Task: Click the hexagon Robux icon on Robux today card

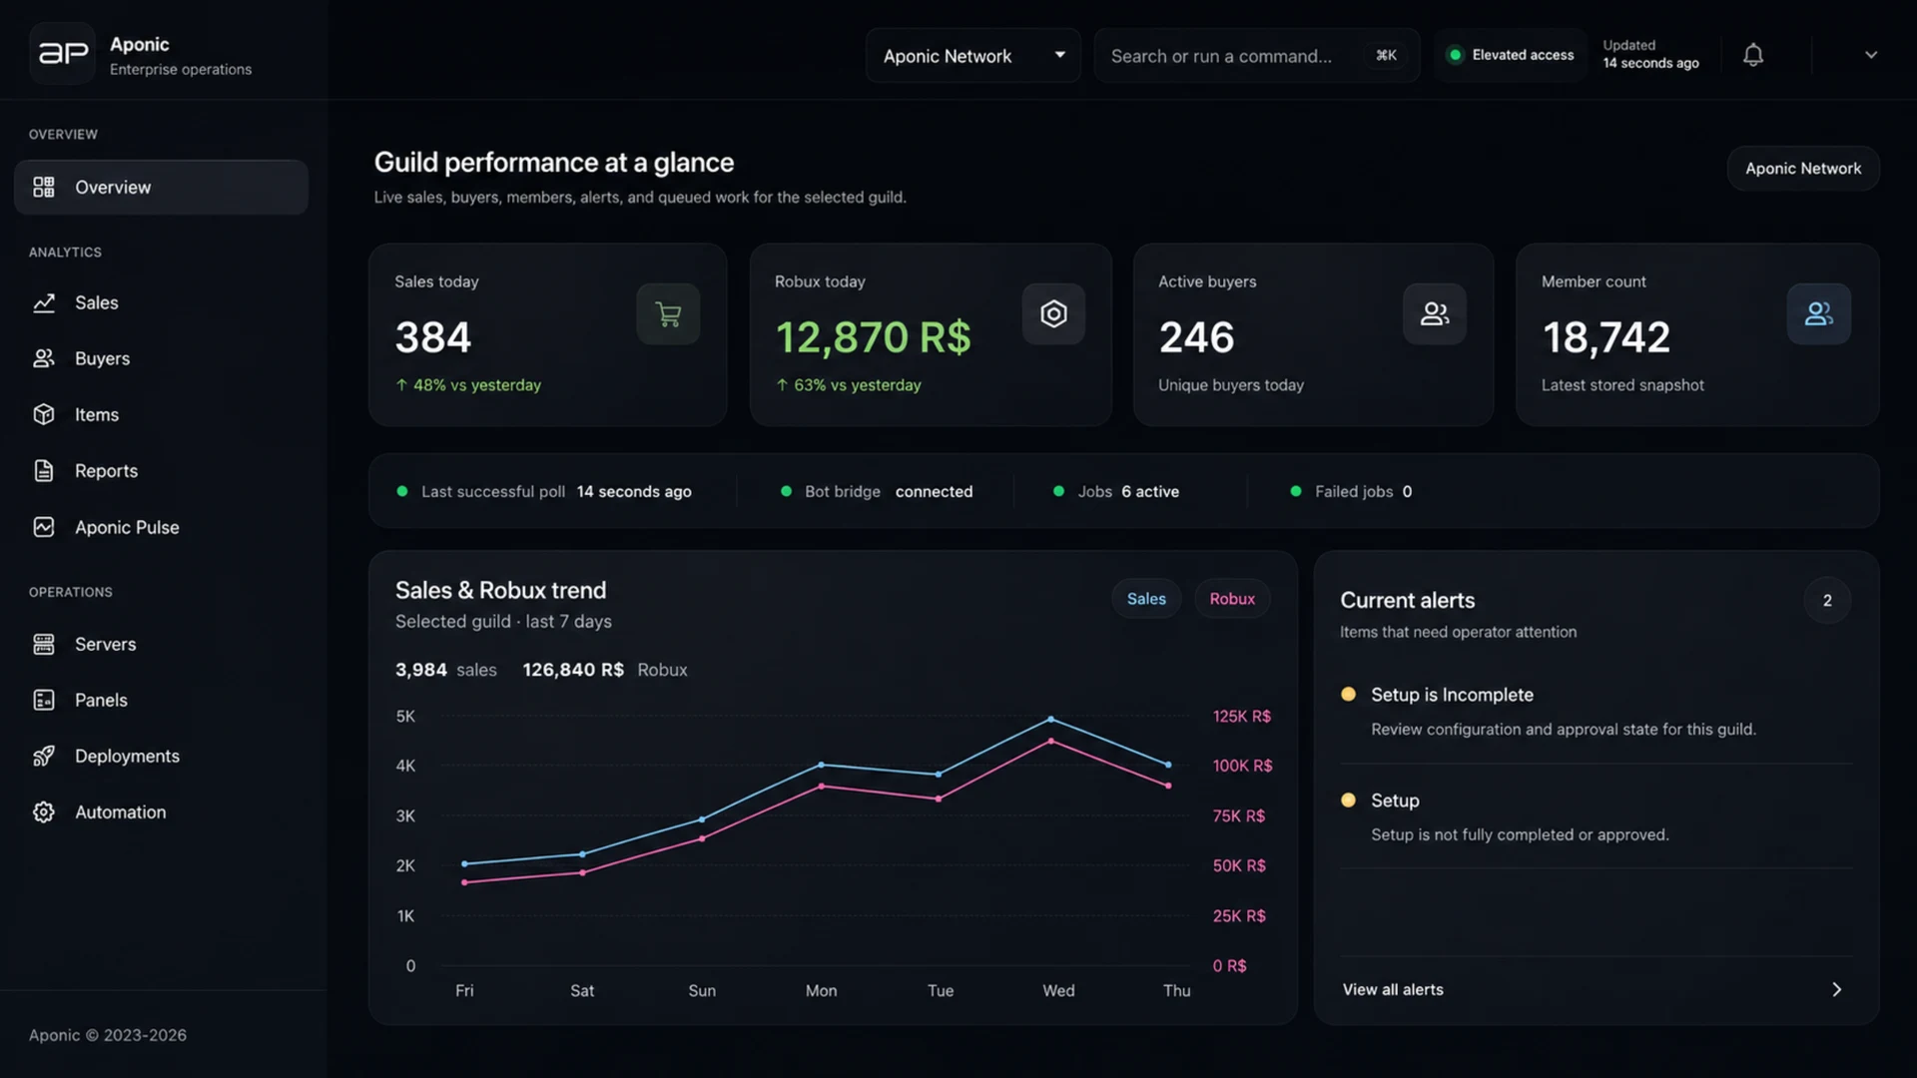Action: [x=1053, y=314]
